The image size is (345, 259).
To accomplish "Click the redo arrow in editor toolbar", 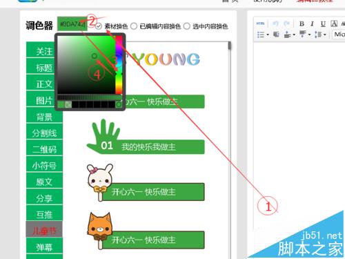I will pyautogui.click(x=286, y=23).
